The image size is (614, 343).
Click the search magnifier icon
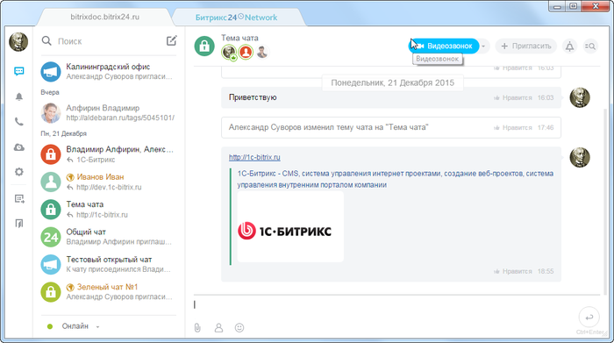(46, 40)
